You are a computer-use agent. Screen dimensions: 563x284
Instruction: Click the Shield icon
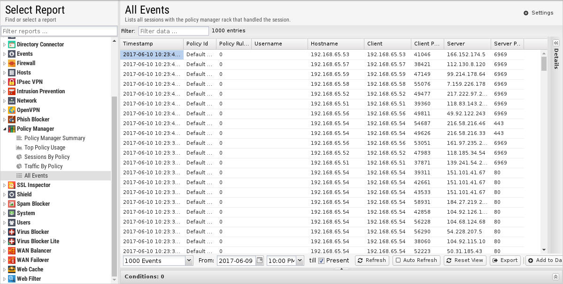(11, 194)
